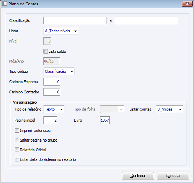Click the Livro number field

tap(105, 120)
